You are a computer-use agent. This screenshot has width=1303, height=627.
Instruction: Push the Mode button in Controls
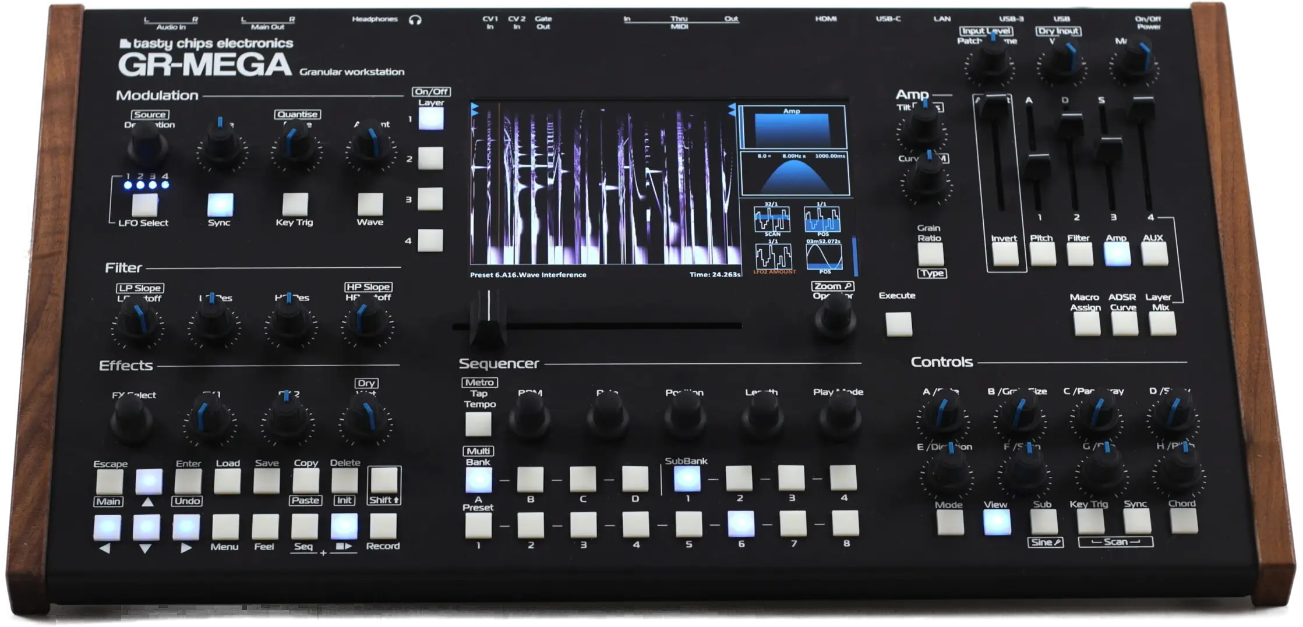pyautogui.click(x=950, y=522)
